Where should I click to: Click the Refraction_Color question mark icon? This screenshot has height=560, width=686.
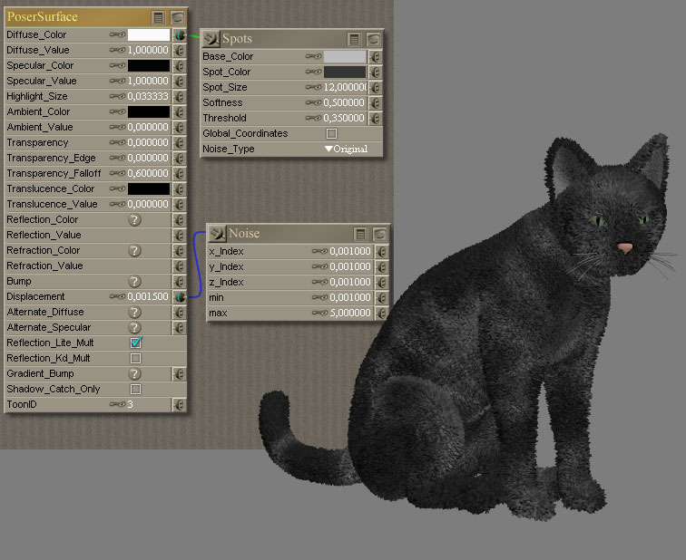point(134,251)
